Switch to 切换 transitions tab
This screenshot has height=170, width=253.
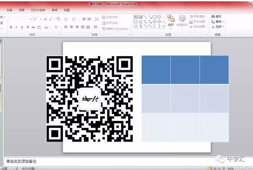click(10, 10)
